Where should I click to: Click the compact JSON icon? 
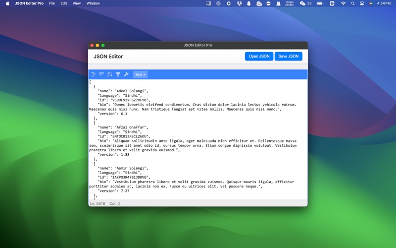[x=101, y=74]
